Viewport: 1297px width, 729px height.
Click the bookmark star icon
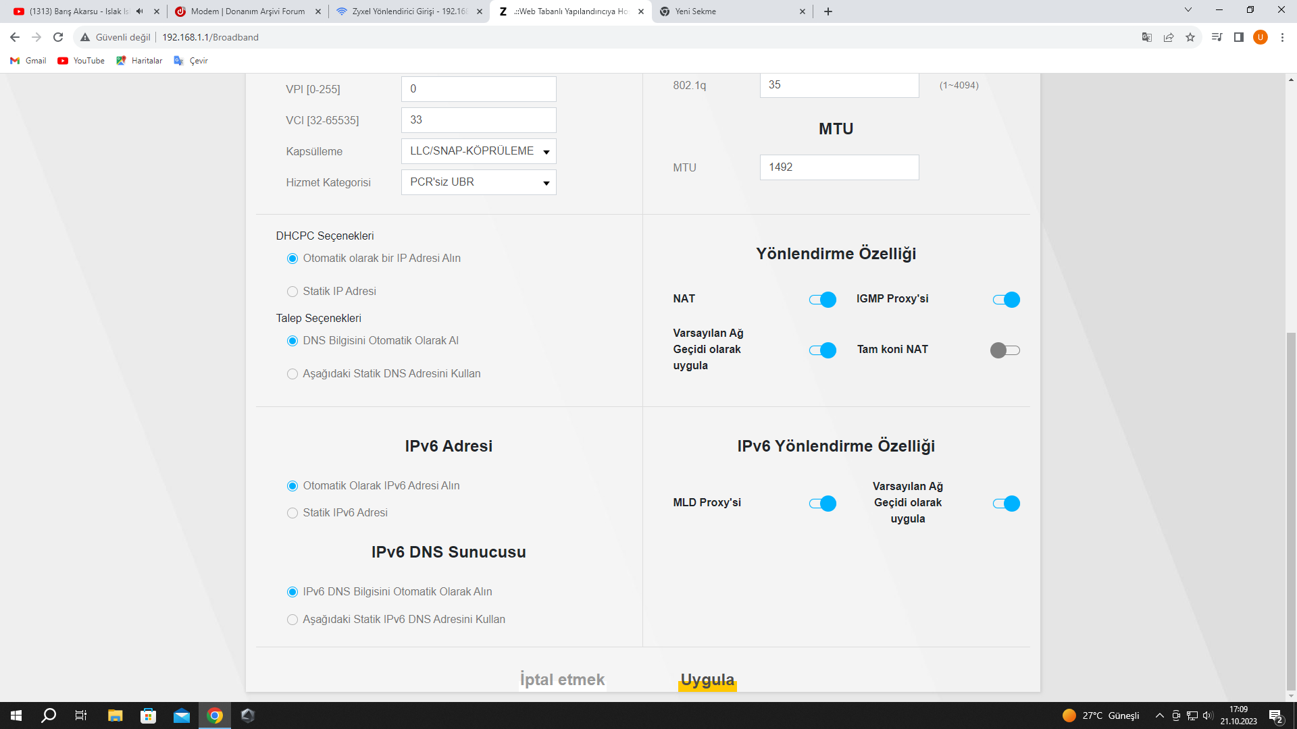point(1190,37)
